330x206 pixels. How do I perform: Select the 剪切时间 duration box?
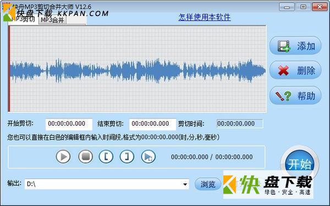[240, 123]
